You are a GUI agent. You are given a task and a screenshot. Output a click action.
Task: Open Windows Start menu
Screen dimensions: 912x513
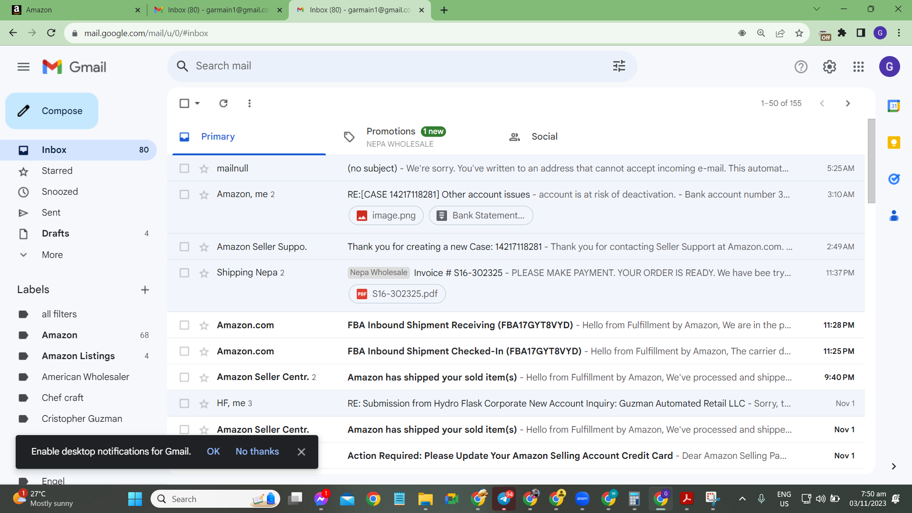tap(135, 499)
